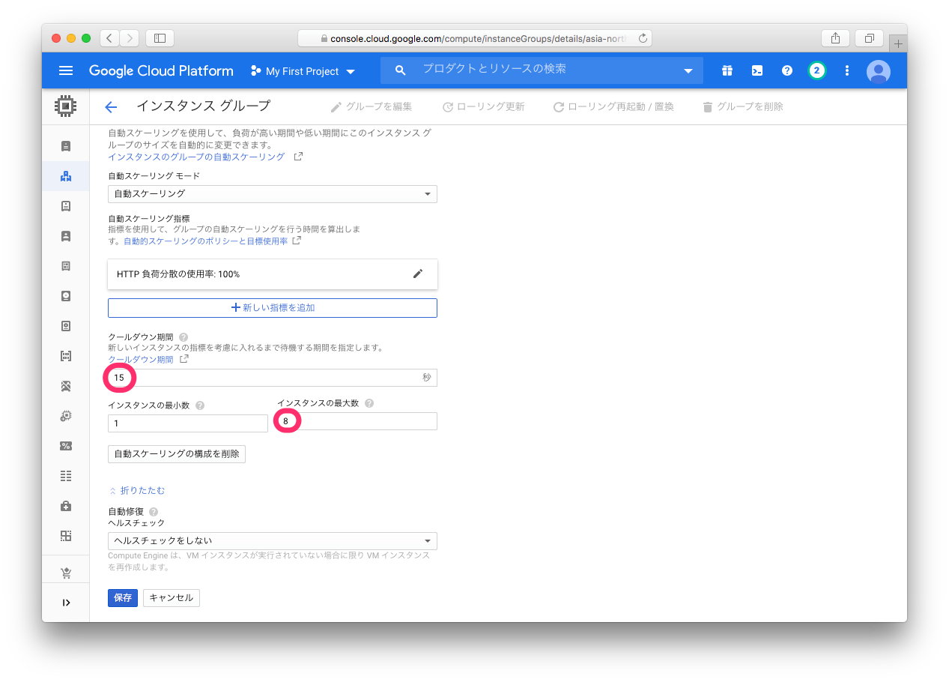
Task: Open the hamburger navigation menu
Action: (x=66, y=70)
